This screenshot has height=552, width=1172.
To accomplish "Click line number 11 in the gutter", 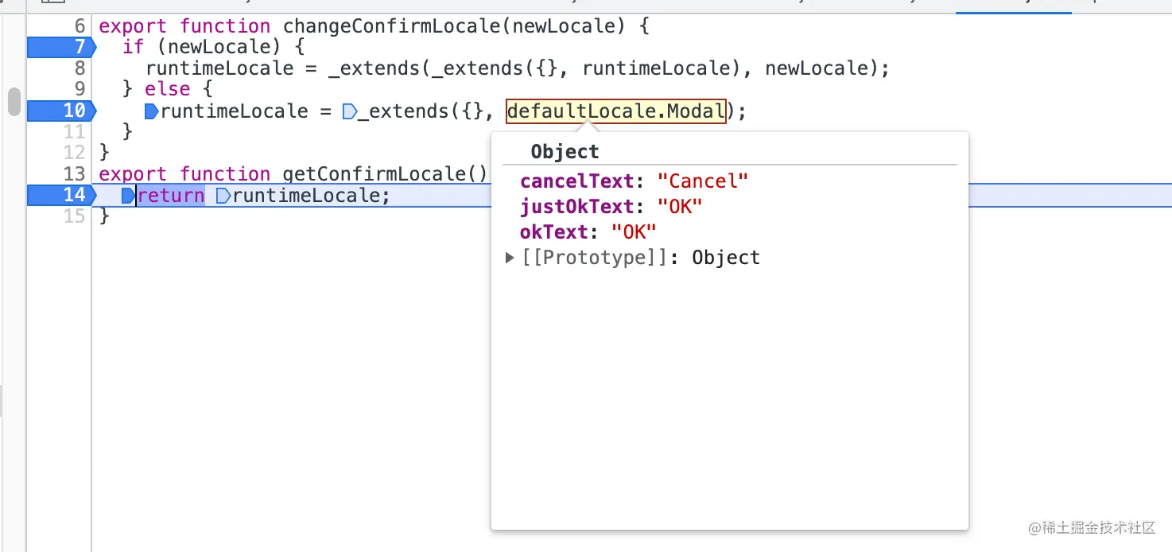I will (x=74, y=131).
